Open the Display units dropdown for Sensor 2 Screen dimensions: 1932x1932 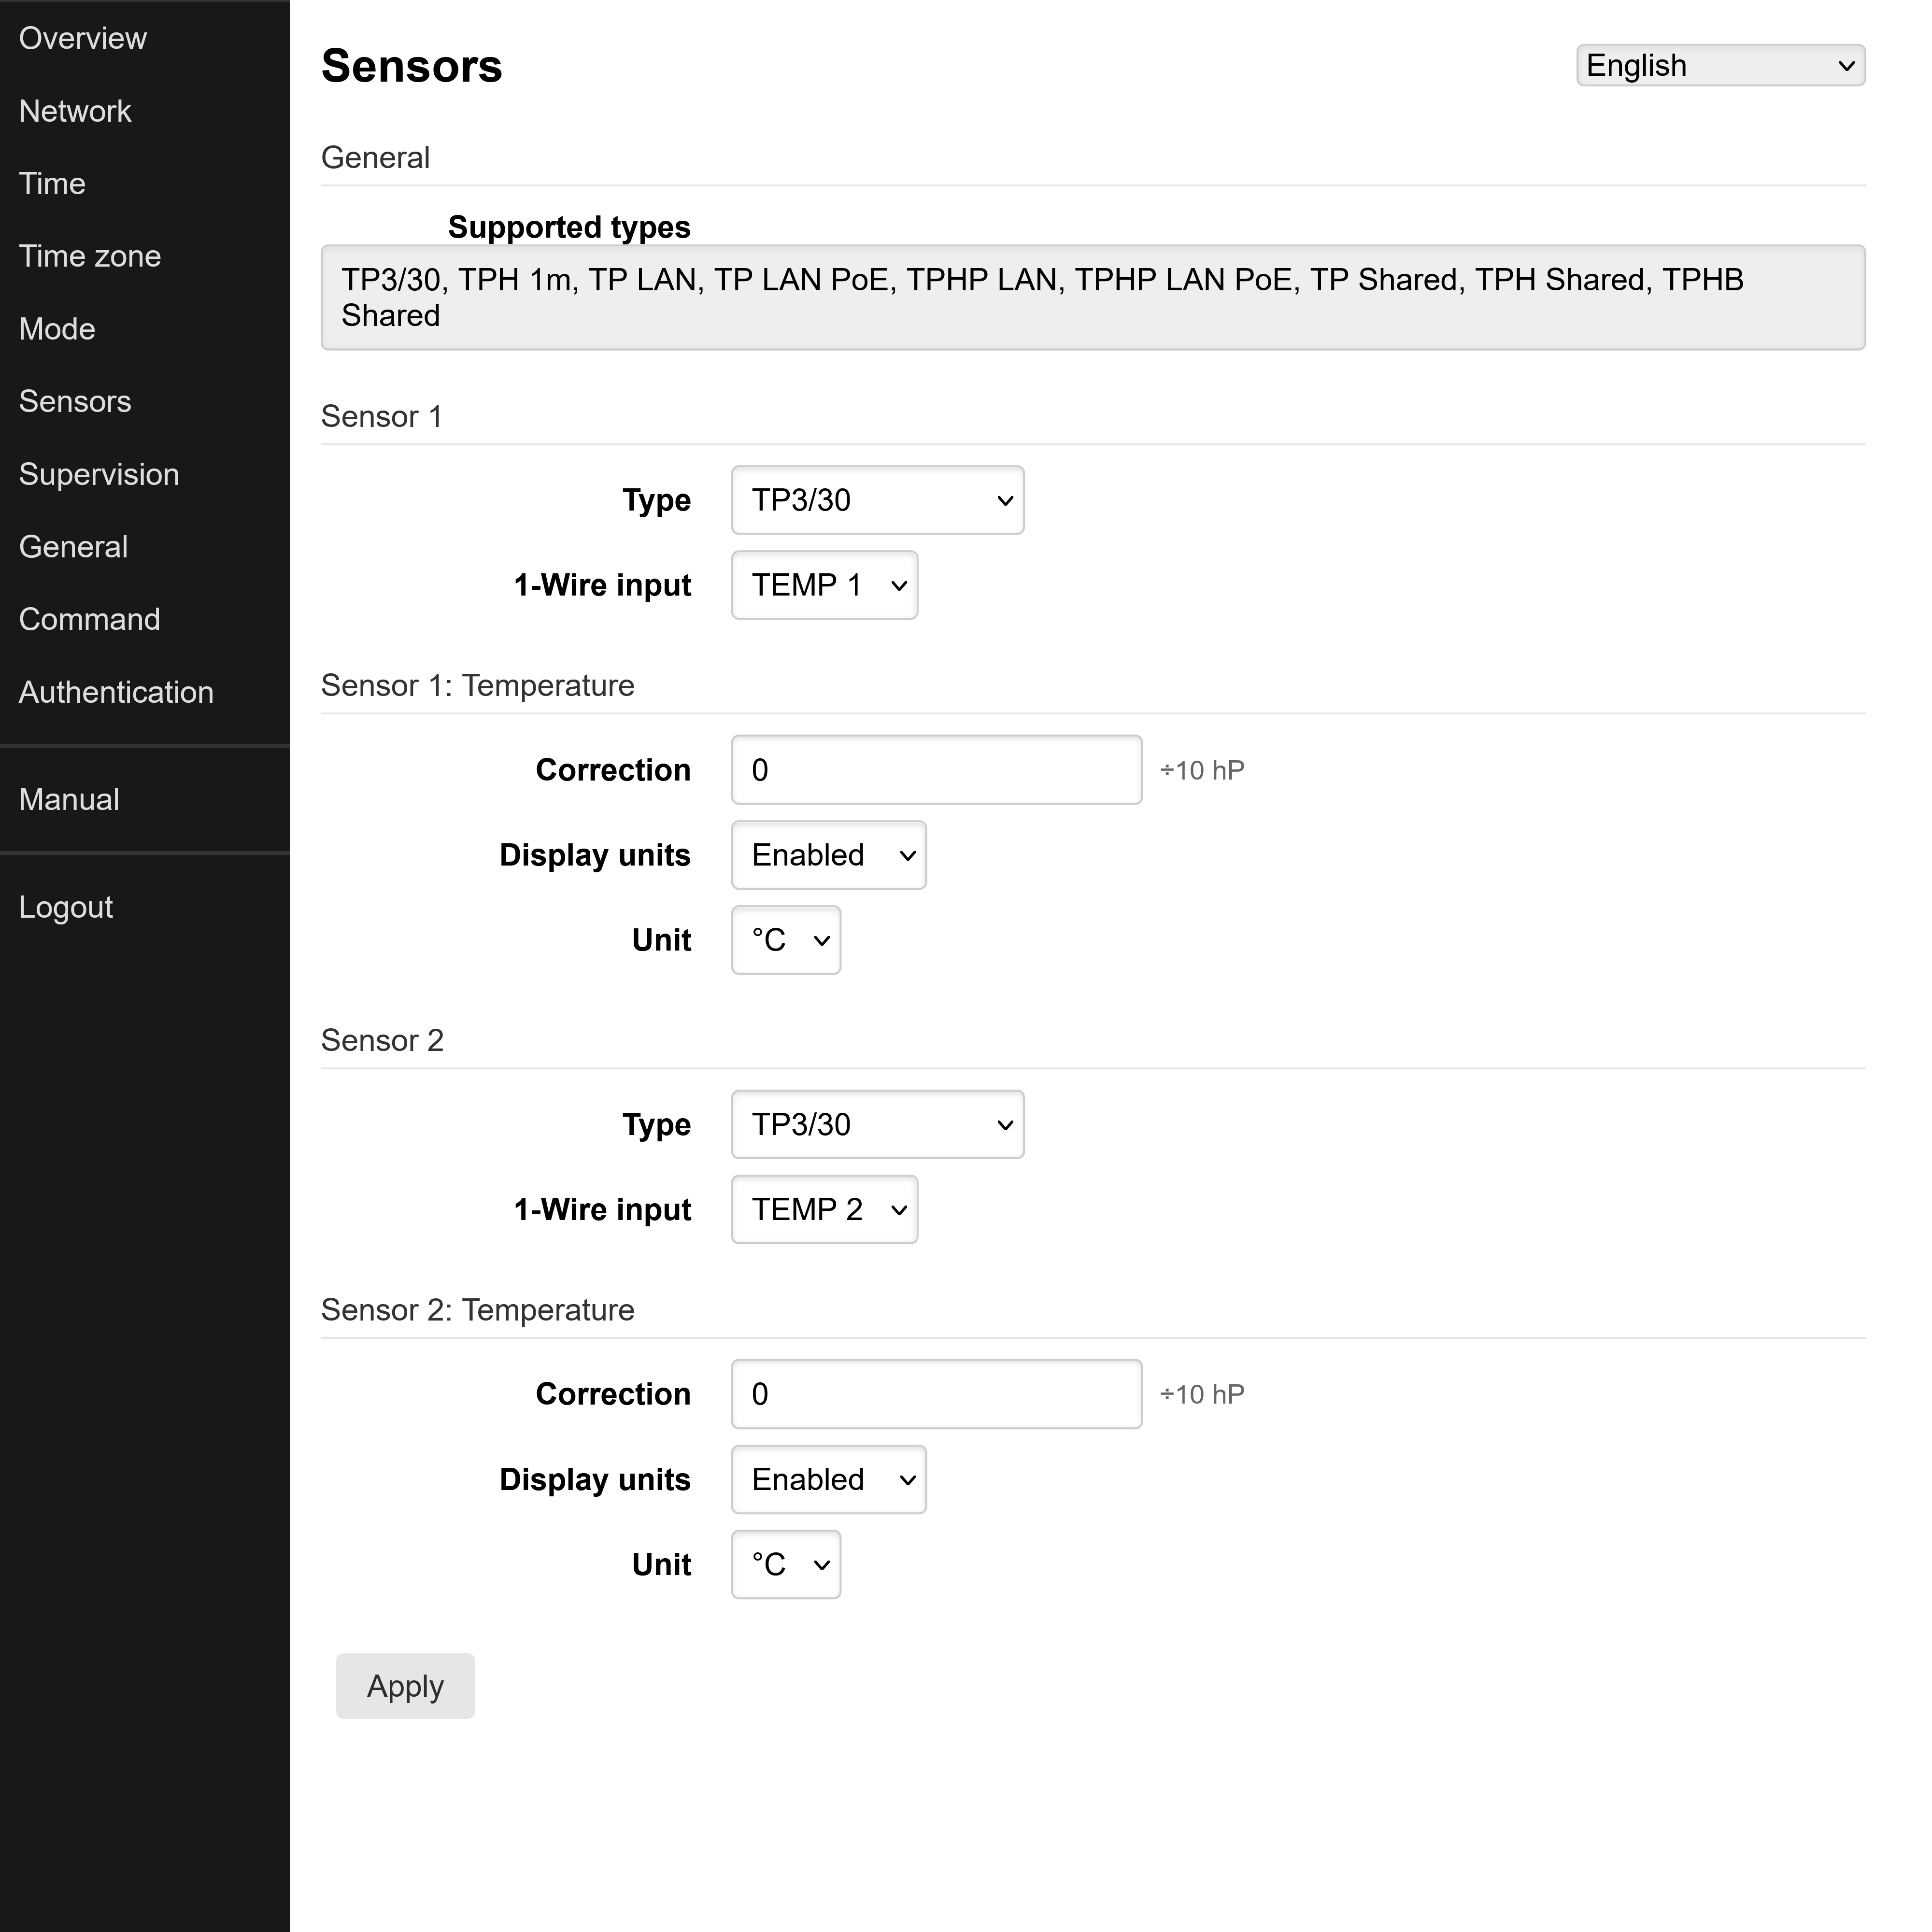click(828, 1479)
